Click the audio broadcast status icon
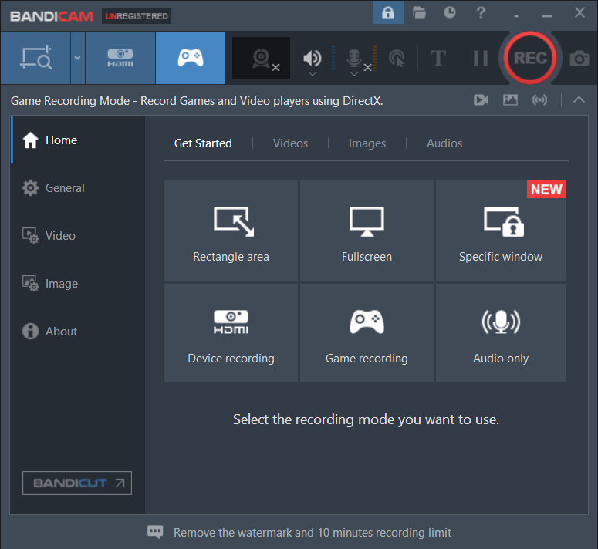Viewport: 598px width, 549px height. click(539, 100)
